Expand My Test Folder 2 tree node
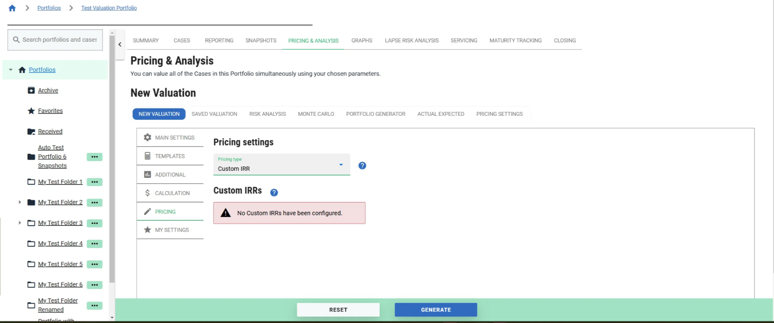This screenshot has width=774, height=323. 20,202
